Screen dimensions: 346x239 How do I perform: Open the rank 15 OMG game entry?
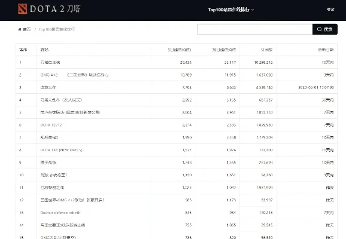(58, 237)
